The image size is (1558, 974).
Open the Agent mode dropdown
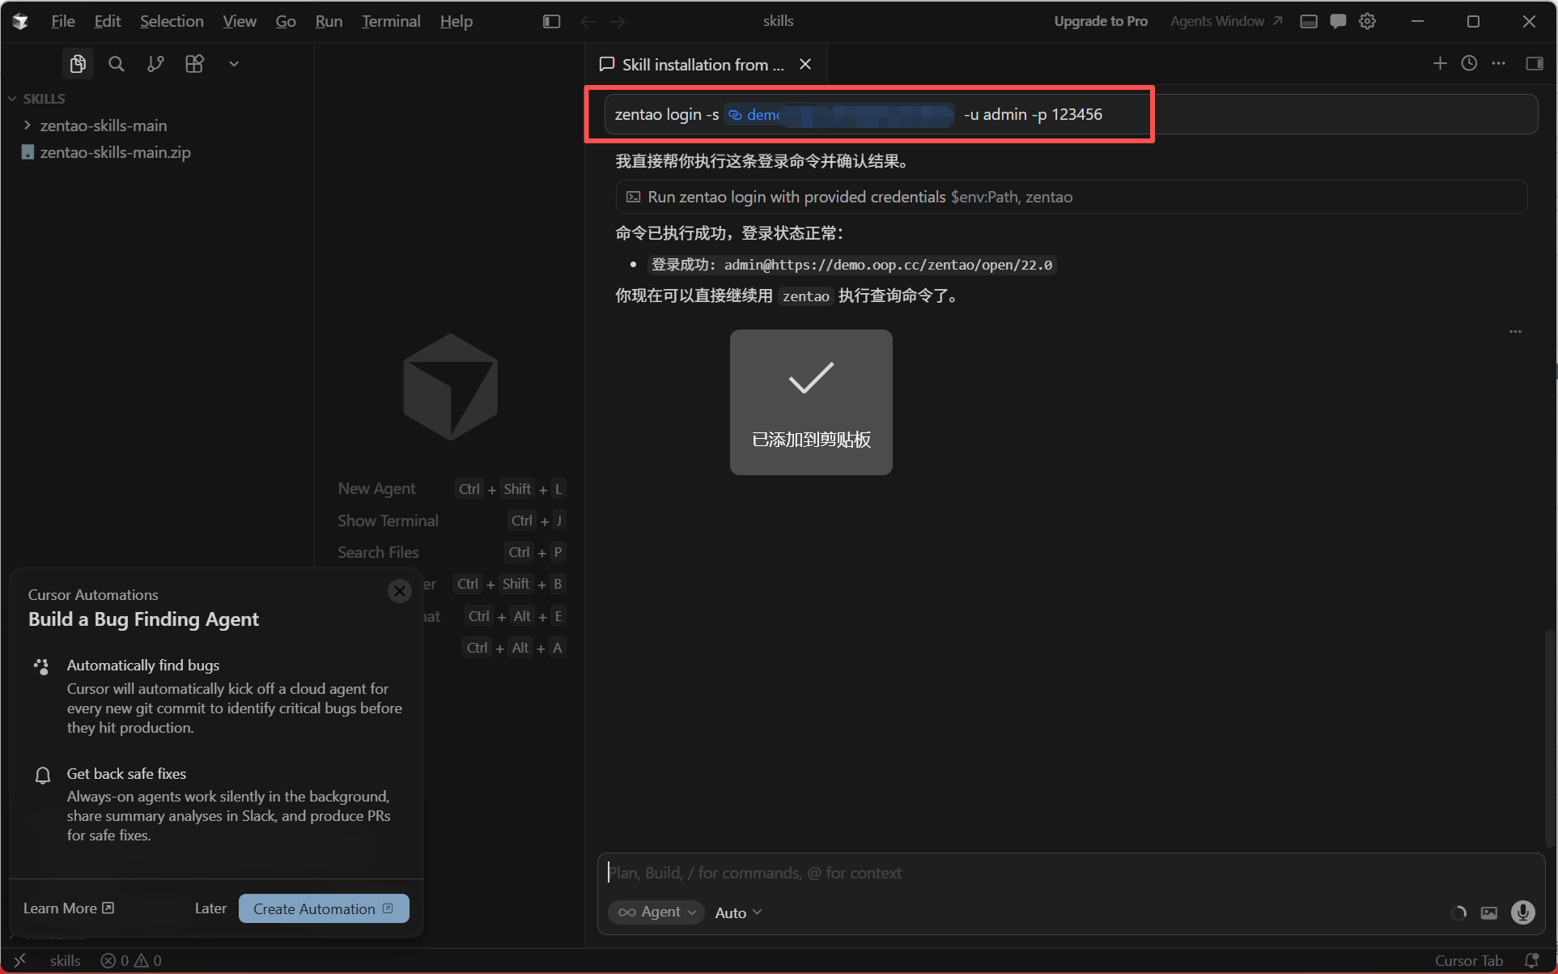pyautogui.click(x=656, y=912)
